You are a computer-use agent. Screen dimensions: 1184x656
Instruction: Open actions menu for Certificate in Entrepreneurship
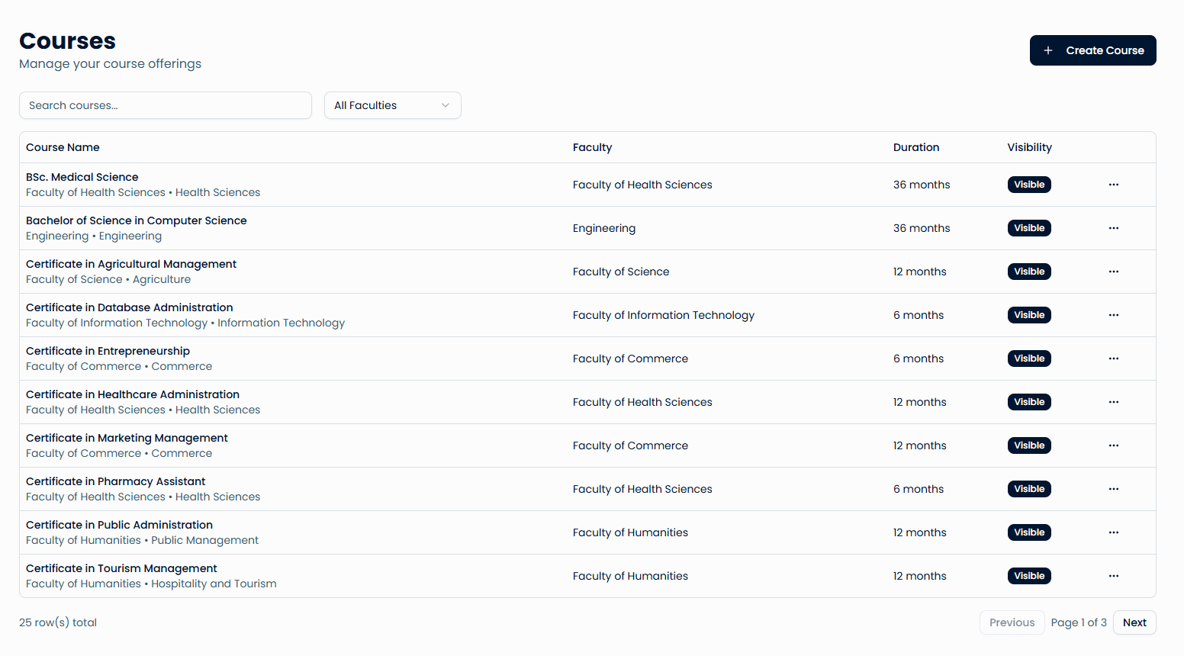pos(1113,358)
